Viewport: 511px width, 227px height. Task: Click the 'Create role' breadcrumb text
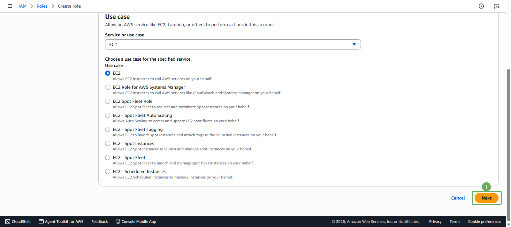pyautogui.click(x=69, y=6)
